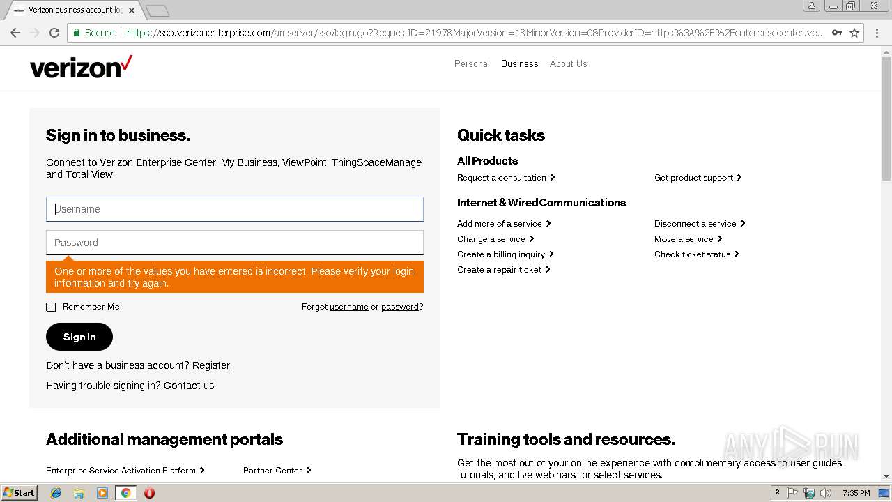The width and height of the screenshot is (892, 502).
Task: Click the system clock 7:35 PM
Action: 856,493
